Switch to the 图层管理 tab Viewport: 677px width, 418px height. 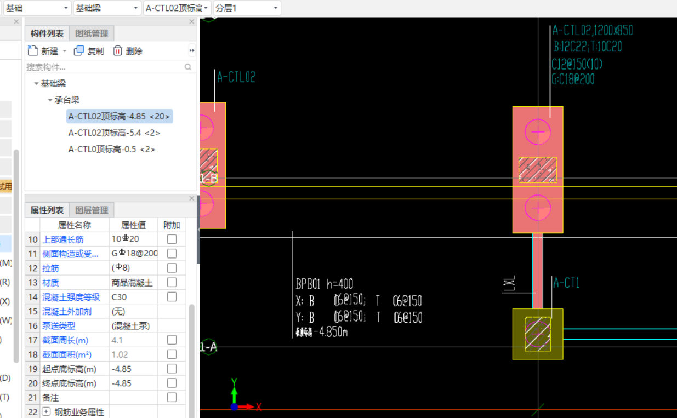(x=92, y=210)
